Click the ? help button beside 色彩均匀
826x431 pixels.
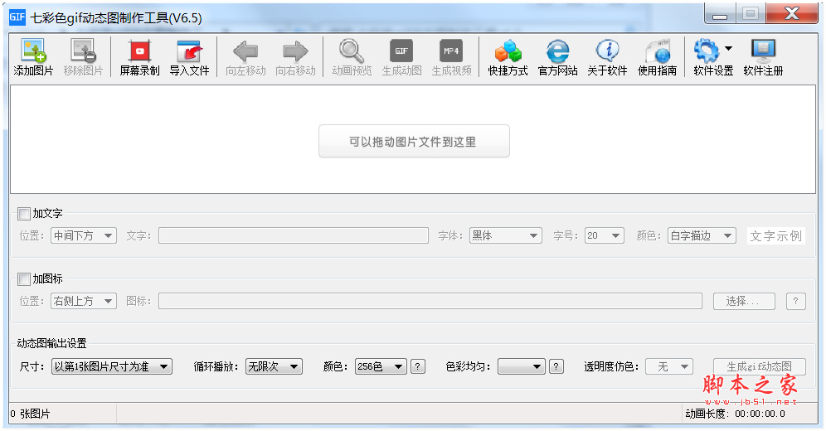pyautogui.click(x=556, y=366)
